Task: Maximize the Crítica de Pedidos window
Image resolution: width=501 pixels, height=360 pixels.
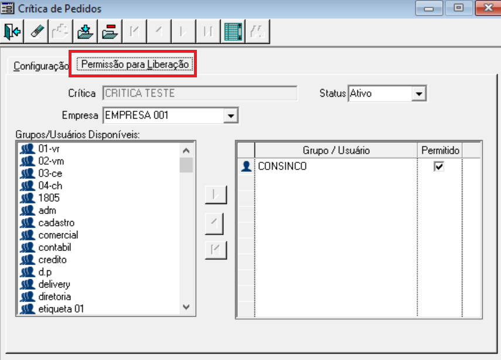Action: click(458, 8)
